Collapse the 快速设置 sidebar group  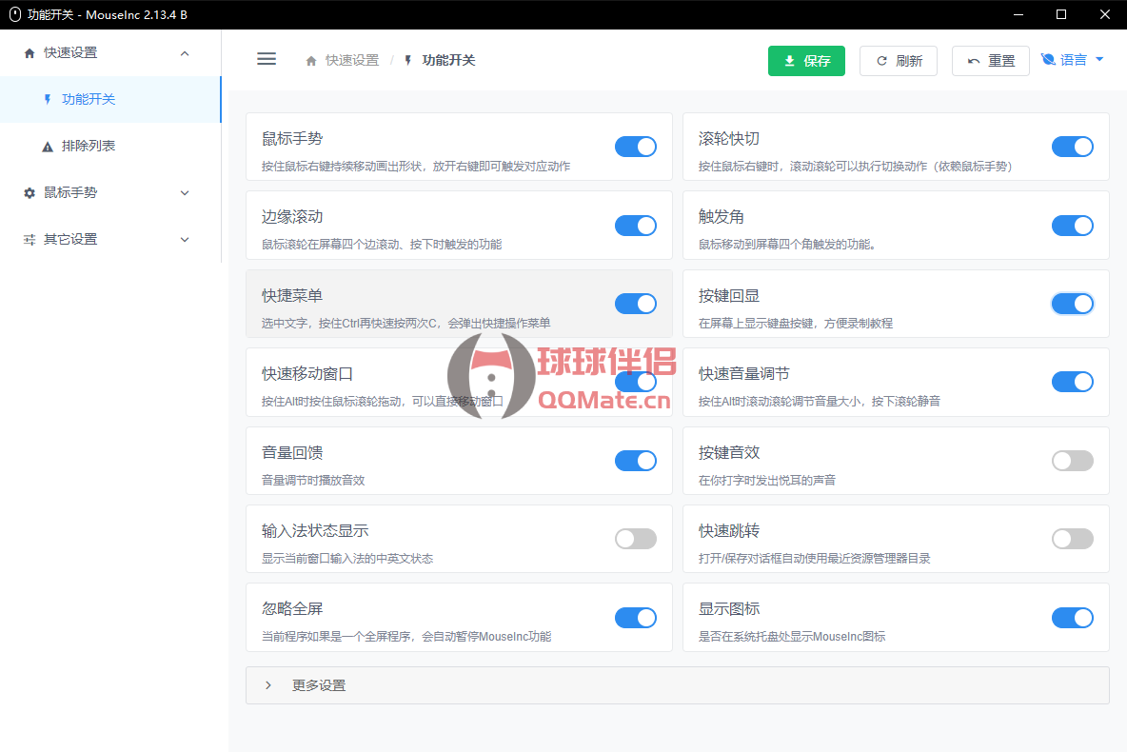point(185,53)
